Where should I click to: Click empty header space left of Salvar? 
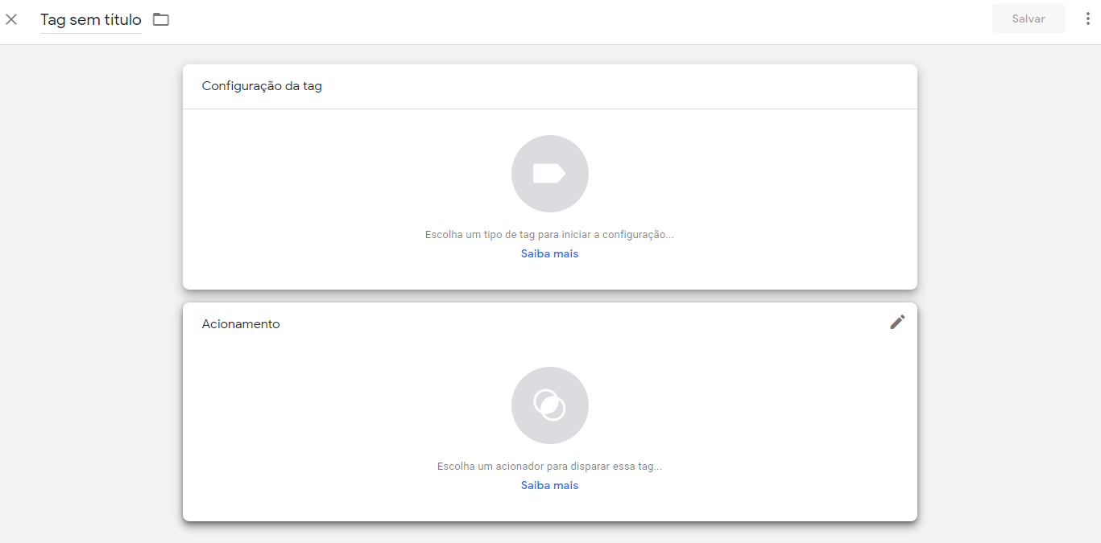tap(644, 19)
